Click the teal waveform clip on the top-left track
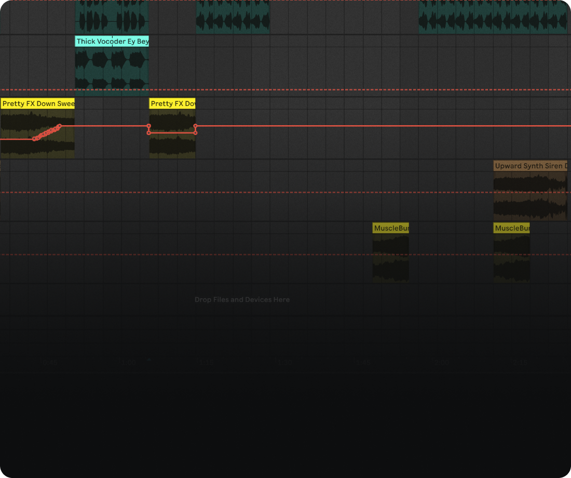The width and height of the screenshot is (571, 478). pyautogui.click(x=112, y=18)
